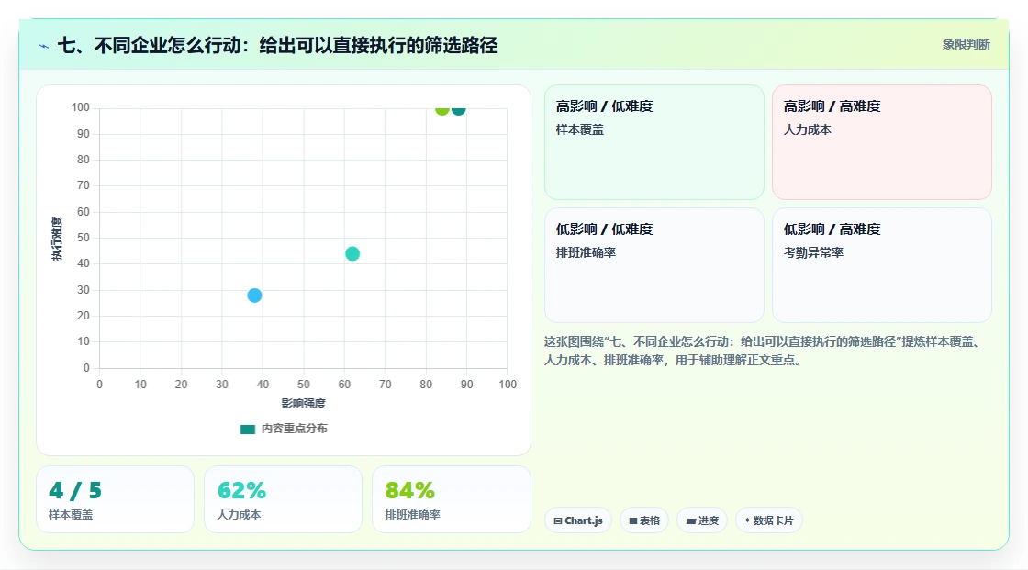Select the dark teal point at top
The image size is (1028, 570).
[x=458, y=109]
